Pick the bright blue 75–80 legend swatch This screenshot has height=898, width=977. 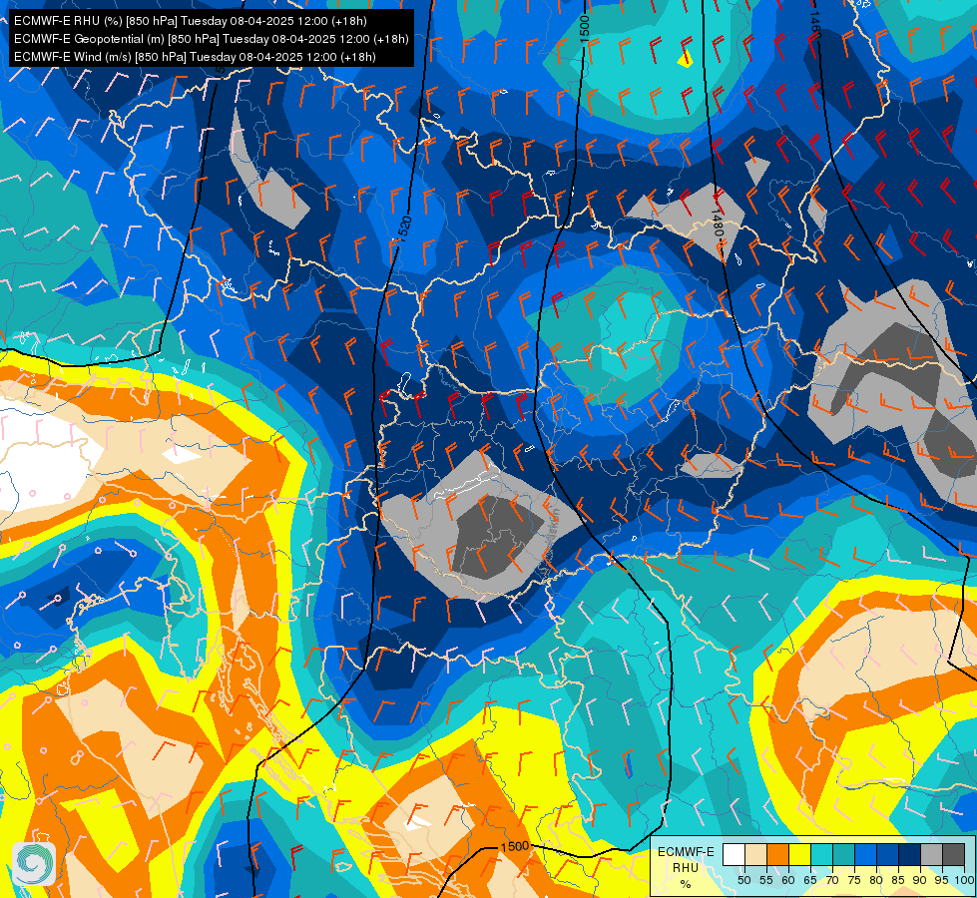click(866, 854)
